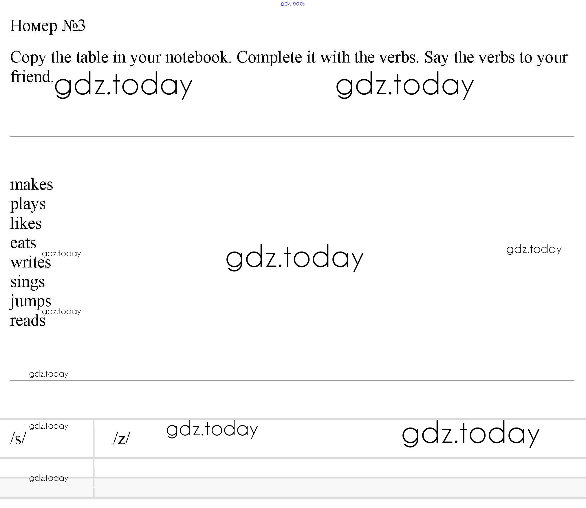The height and width of the screenshot is (508, 586).
Task: Select the word "jumps"
Action: (31, 301)
